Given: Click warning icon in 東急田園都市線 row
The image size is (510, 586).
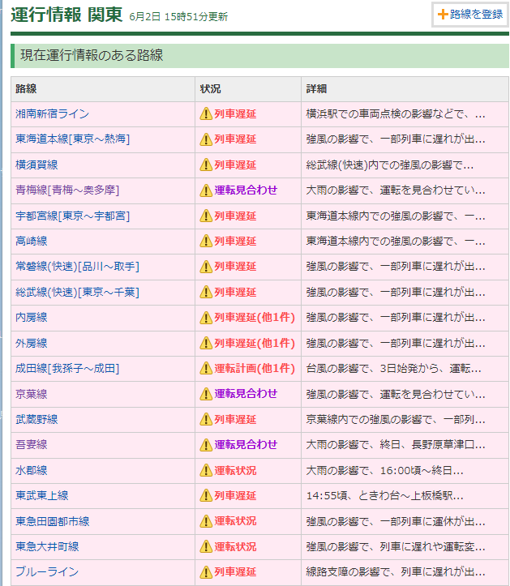Looking at the screenshot, I should click(x=206, y=521).
